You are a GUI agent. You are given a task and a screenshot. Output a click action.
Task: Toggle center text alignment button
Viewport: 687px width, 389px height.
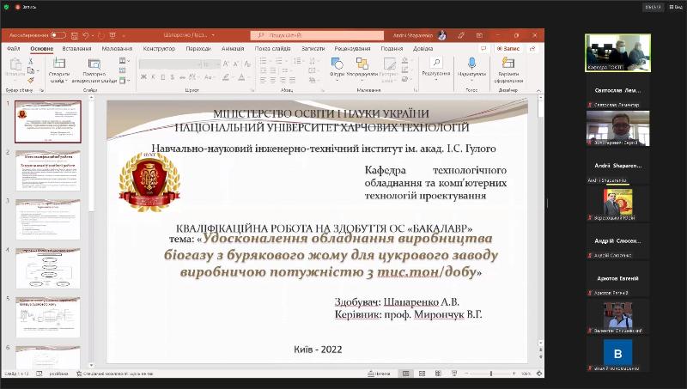272,80
